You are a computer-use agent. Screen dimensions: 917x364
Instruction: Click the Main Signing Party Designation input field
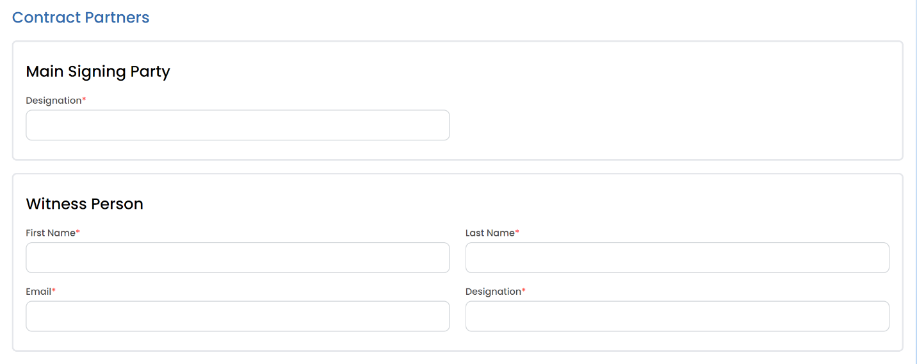pos(238,125)
